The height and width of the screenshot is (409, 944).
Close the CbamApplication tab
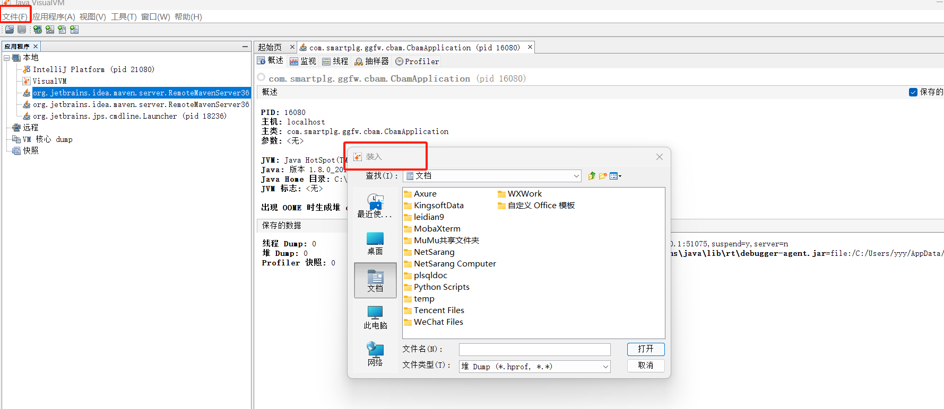530,47
